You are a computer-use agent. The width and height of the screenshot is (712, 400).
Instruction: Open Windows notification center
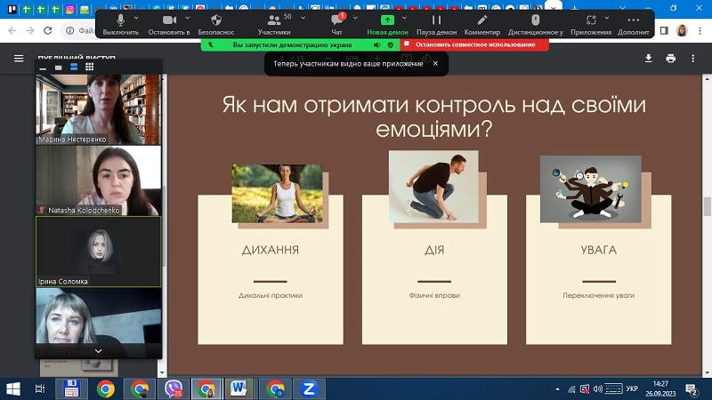pos(692,389)
